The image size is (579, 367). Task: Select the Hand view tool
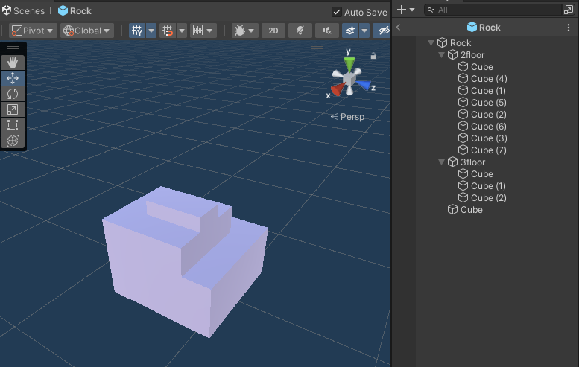[13, 63]
